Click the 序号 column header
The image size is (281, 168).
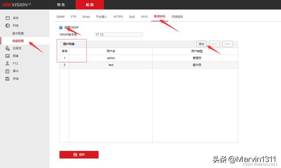tap(65, 51)
